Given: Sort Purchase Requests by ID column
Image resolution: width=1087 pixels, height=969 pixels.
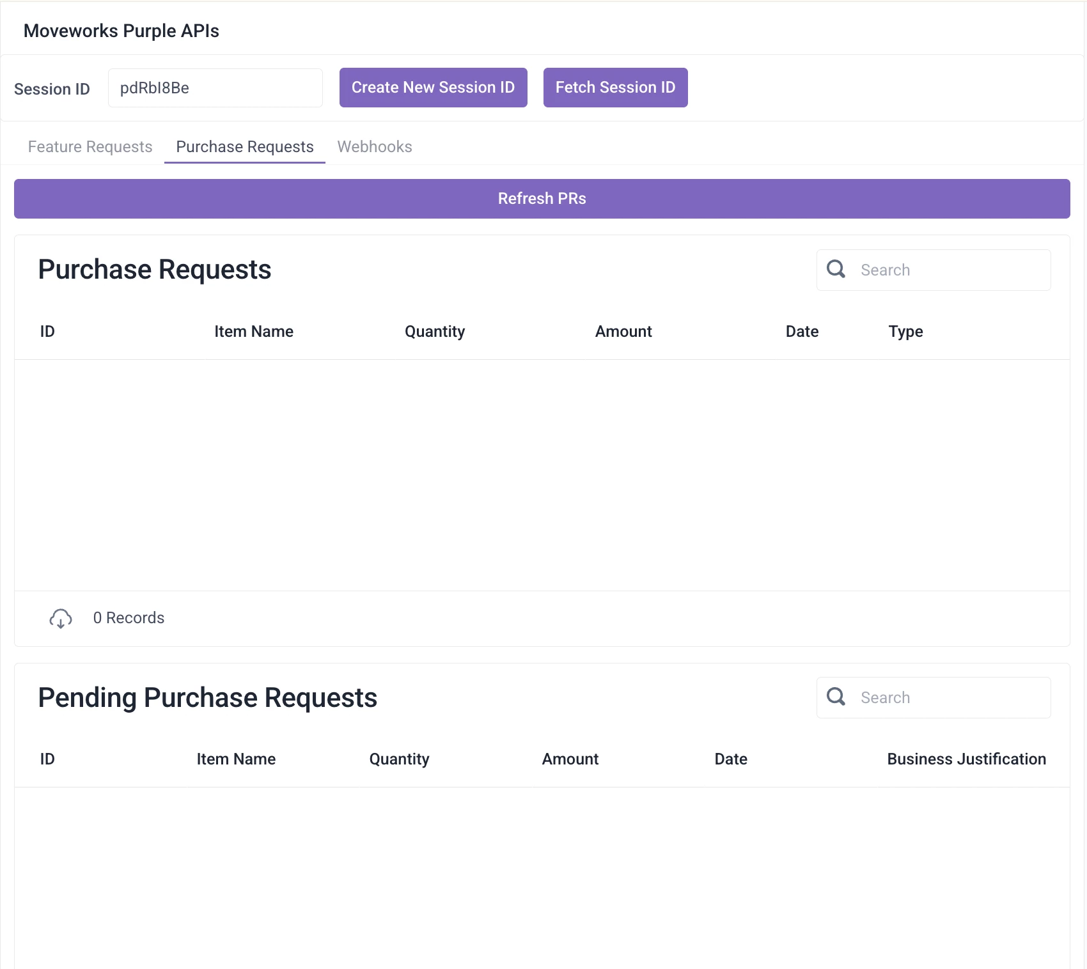Looking at the screenshot, I should [47, 331].
